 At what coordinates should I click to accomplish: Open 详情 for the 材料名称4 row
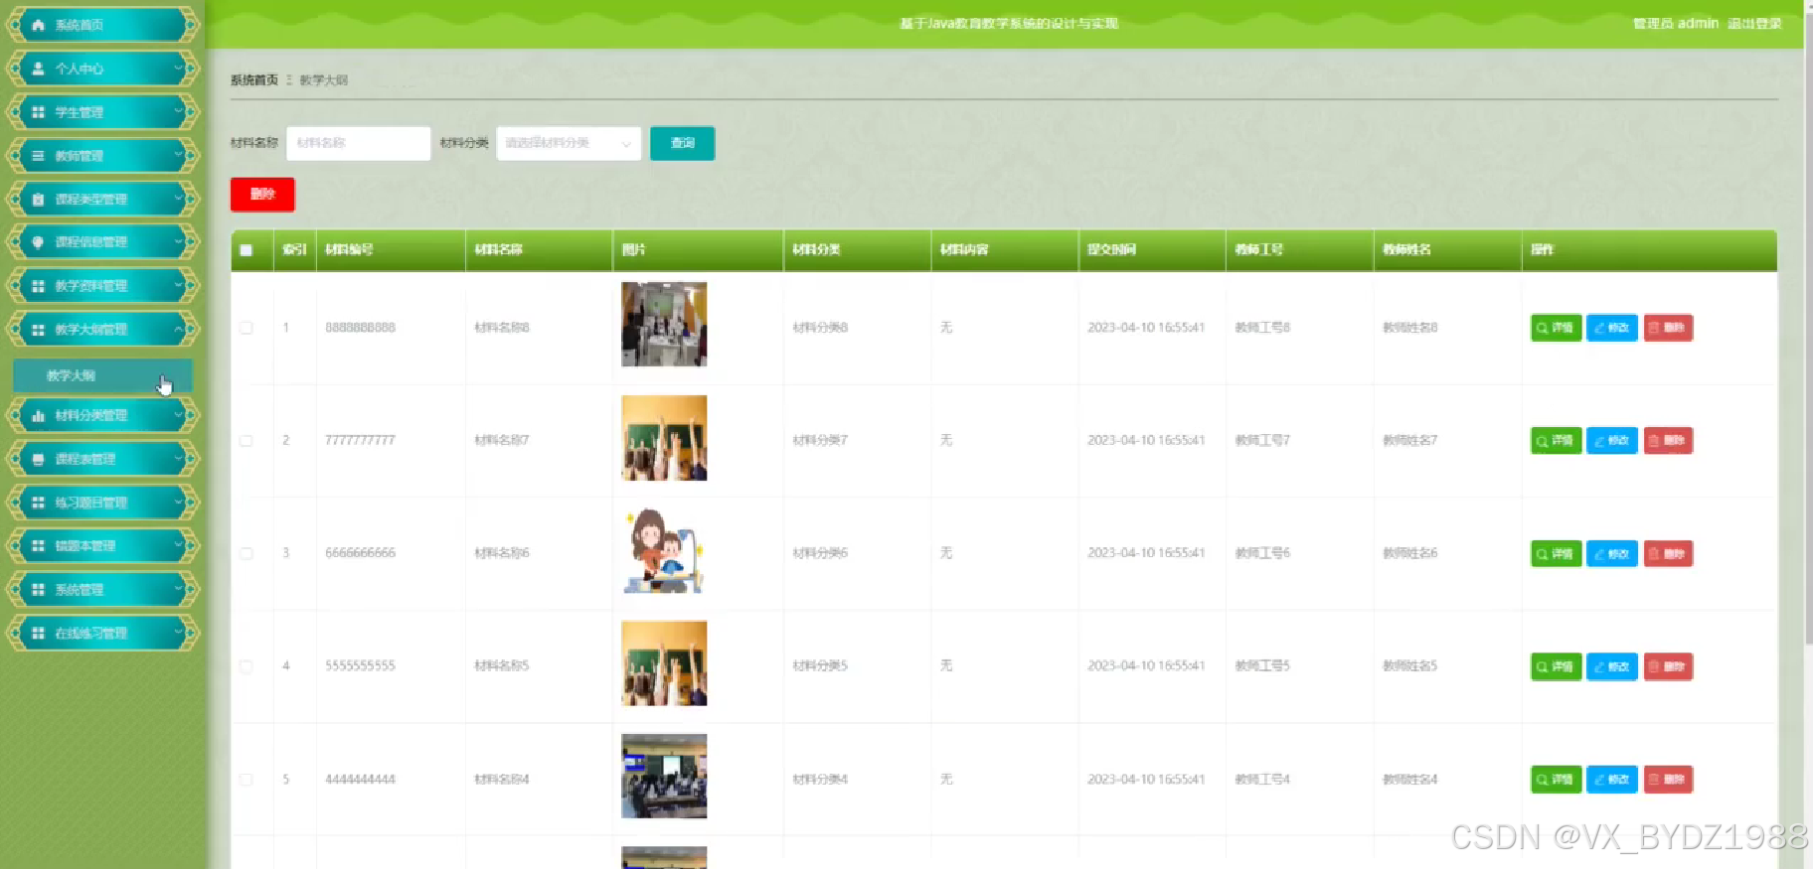click(1556, 780)
